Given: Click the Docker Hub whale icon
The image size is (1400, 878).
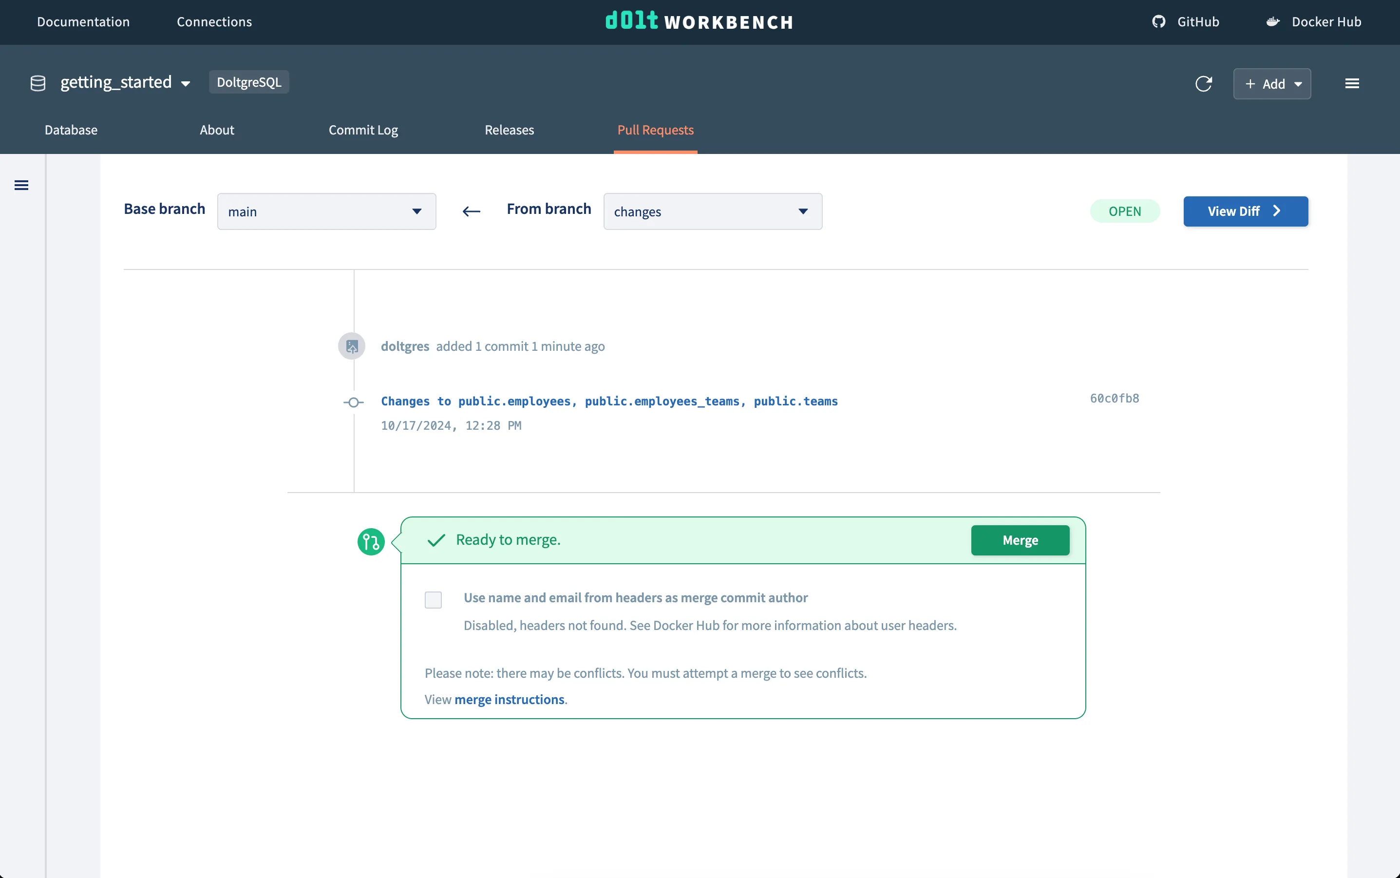Looking at the screenshot, I should (x=1272, y=21).
